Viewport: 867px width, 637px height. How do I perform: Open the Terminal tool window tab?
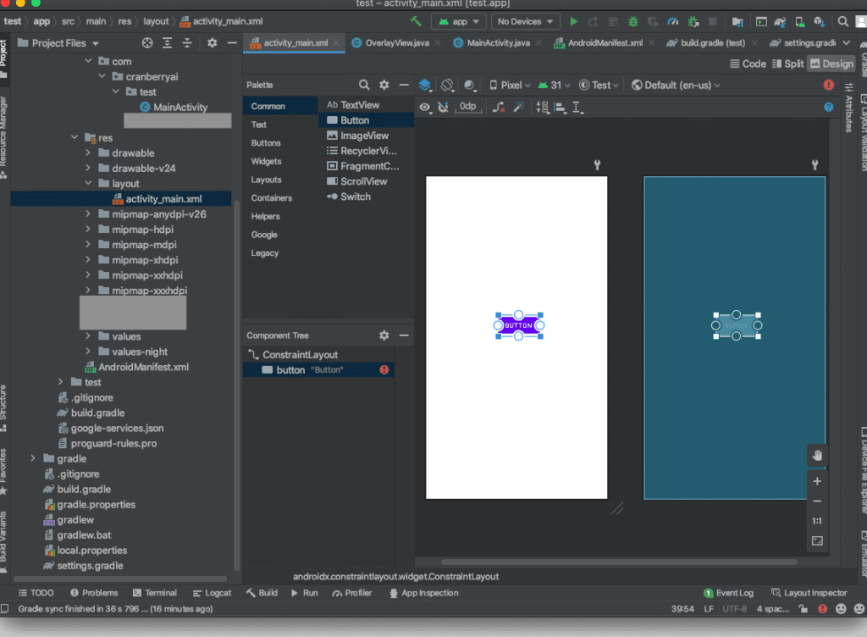click(155, 593)
